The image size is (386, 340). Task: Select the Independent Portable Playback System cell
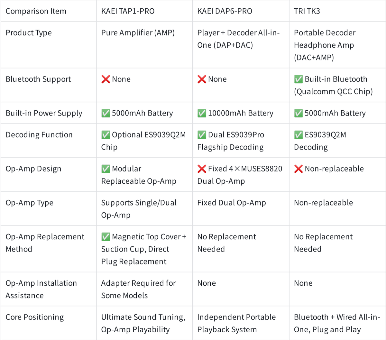236,323
